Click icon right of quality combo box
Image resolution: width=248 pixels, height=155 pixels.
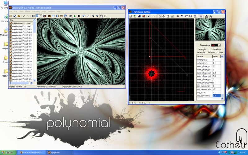click(x=44, y=16)
